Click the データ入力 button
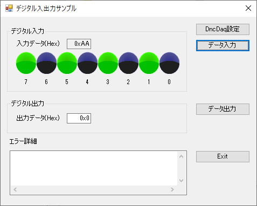Image resolution: width=257 pixels, height=206 pixels. tap(223, 45)
